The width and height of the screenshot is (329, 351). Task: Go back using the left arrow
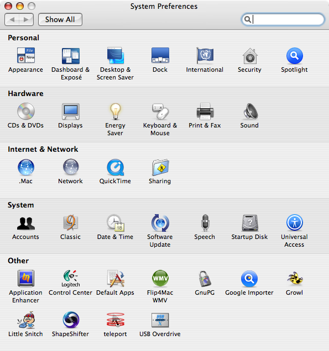point(12,19)
